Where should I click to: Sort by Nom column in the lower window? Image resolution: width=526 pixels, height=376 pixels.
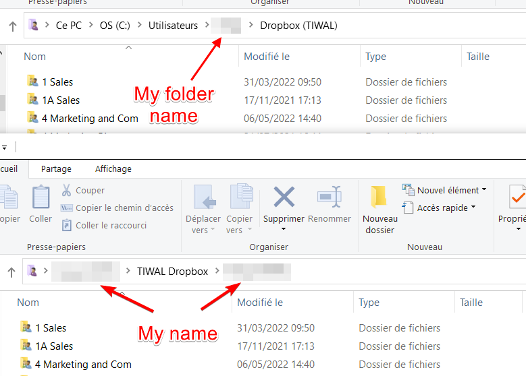pos(28,303)
